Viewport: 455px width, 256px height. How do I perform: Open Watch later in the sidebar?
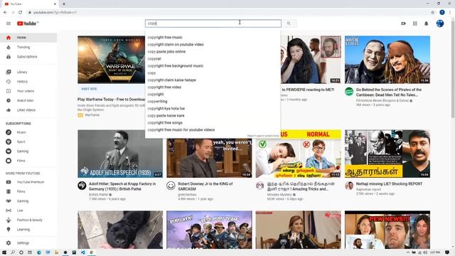[28, 100]
